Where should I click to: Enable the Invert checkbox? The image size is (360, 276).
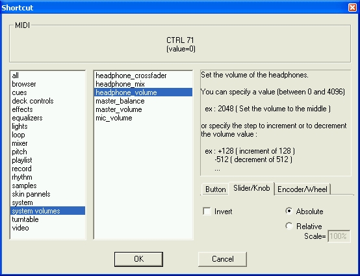click(x=207, y=211)
